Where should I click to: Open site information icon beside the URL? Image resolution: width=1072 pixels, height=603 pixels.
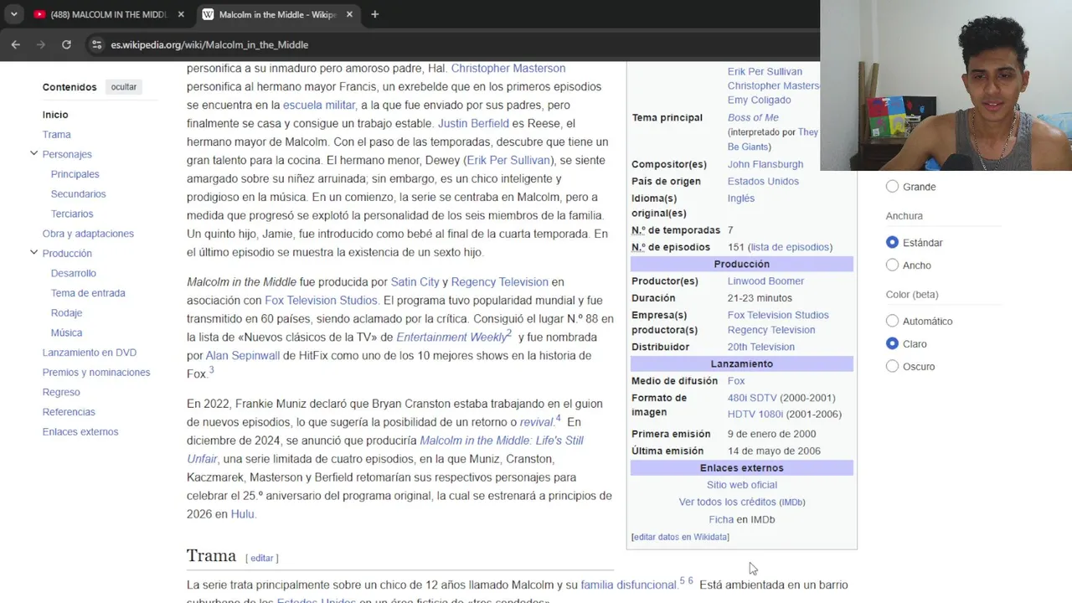(96, 44)
